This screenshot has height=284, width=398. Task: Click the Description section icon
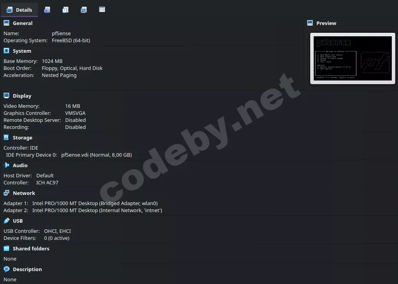(6, 269)
